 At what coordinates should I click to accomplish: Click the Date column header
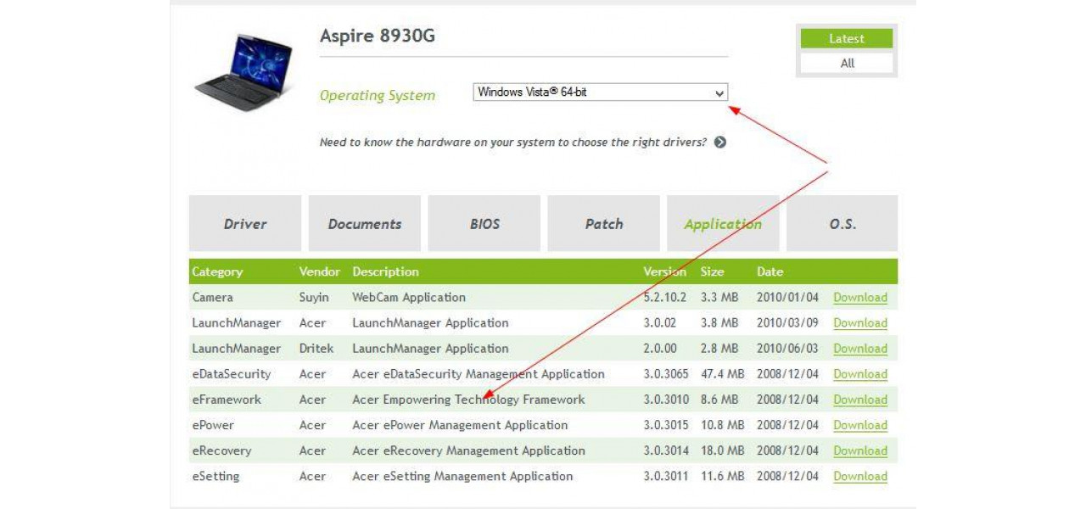pyautogui.click(x=770, y=272)
